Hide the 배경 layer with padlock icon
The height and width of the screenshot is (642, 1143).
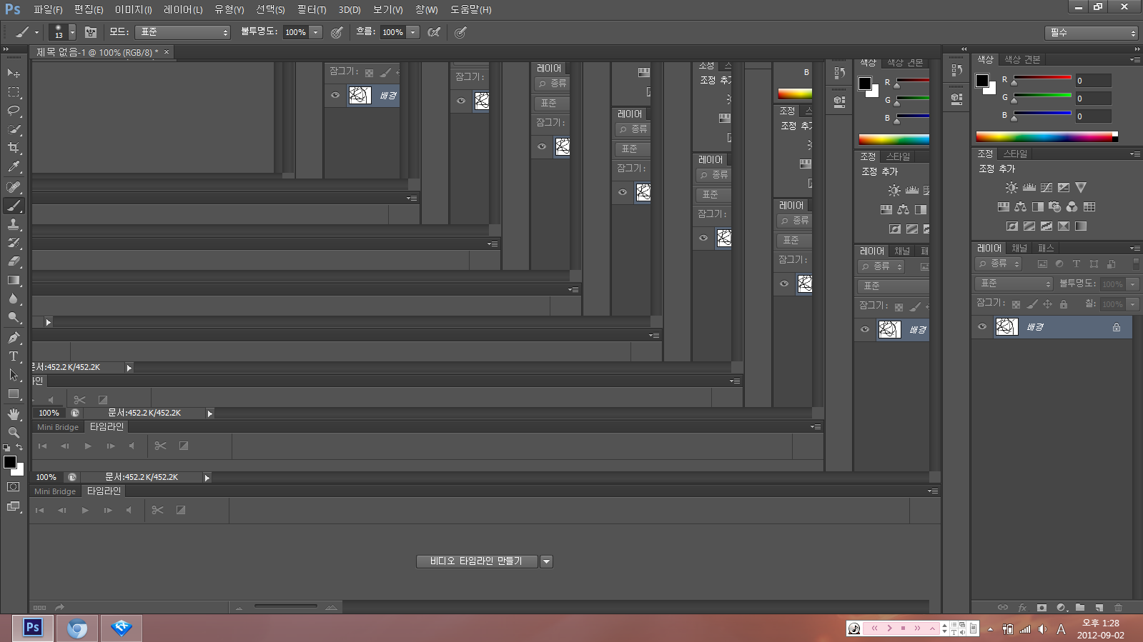tap(982, 327)
